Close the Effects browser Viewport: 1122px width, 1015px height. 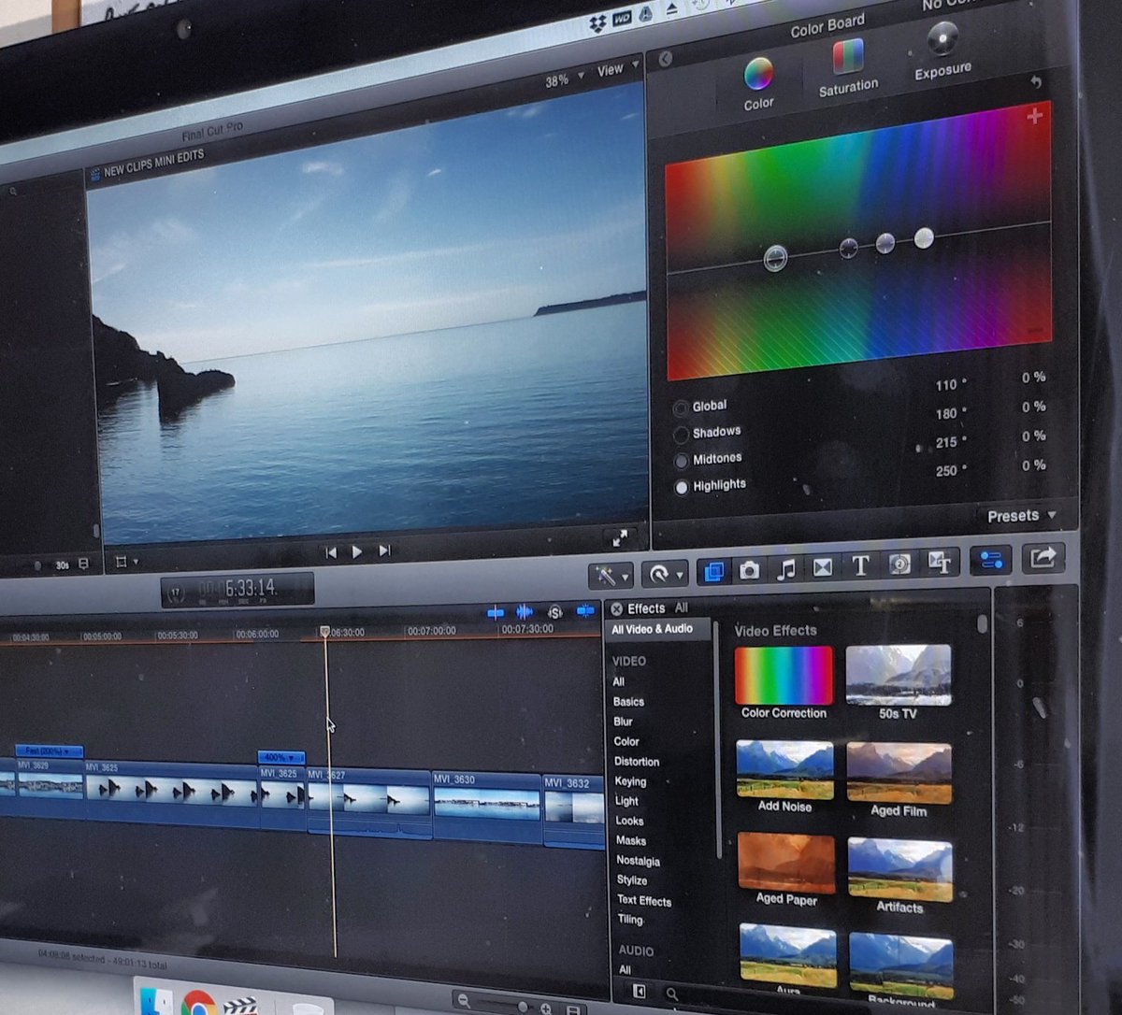[x=616, y=608]
